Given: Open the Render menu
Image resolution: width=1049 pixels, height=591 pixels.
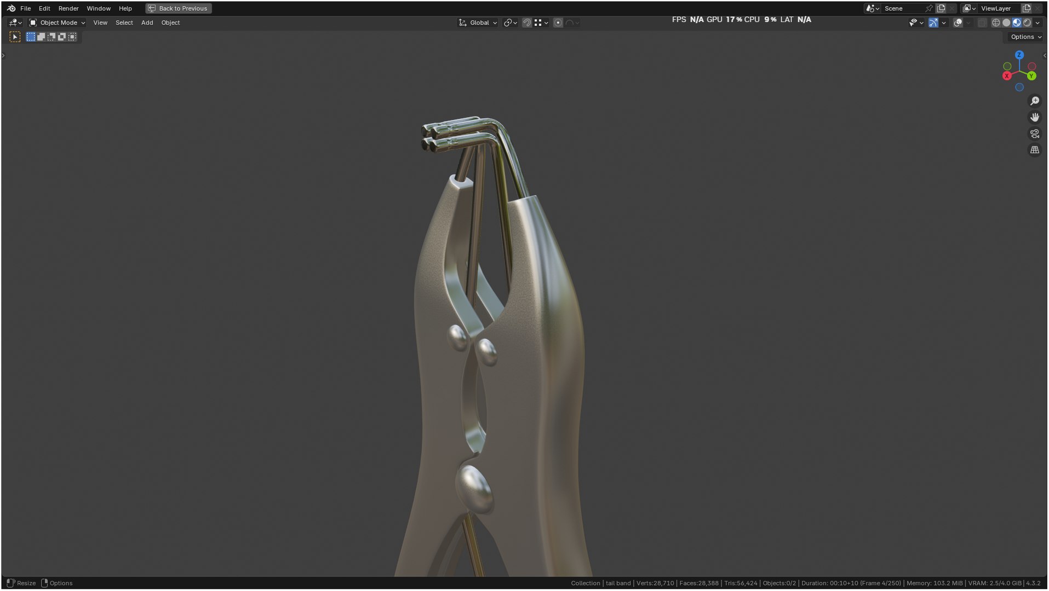Looking at the screenshot, I should click(68, 8).
